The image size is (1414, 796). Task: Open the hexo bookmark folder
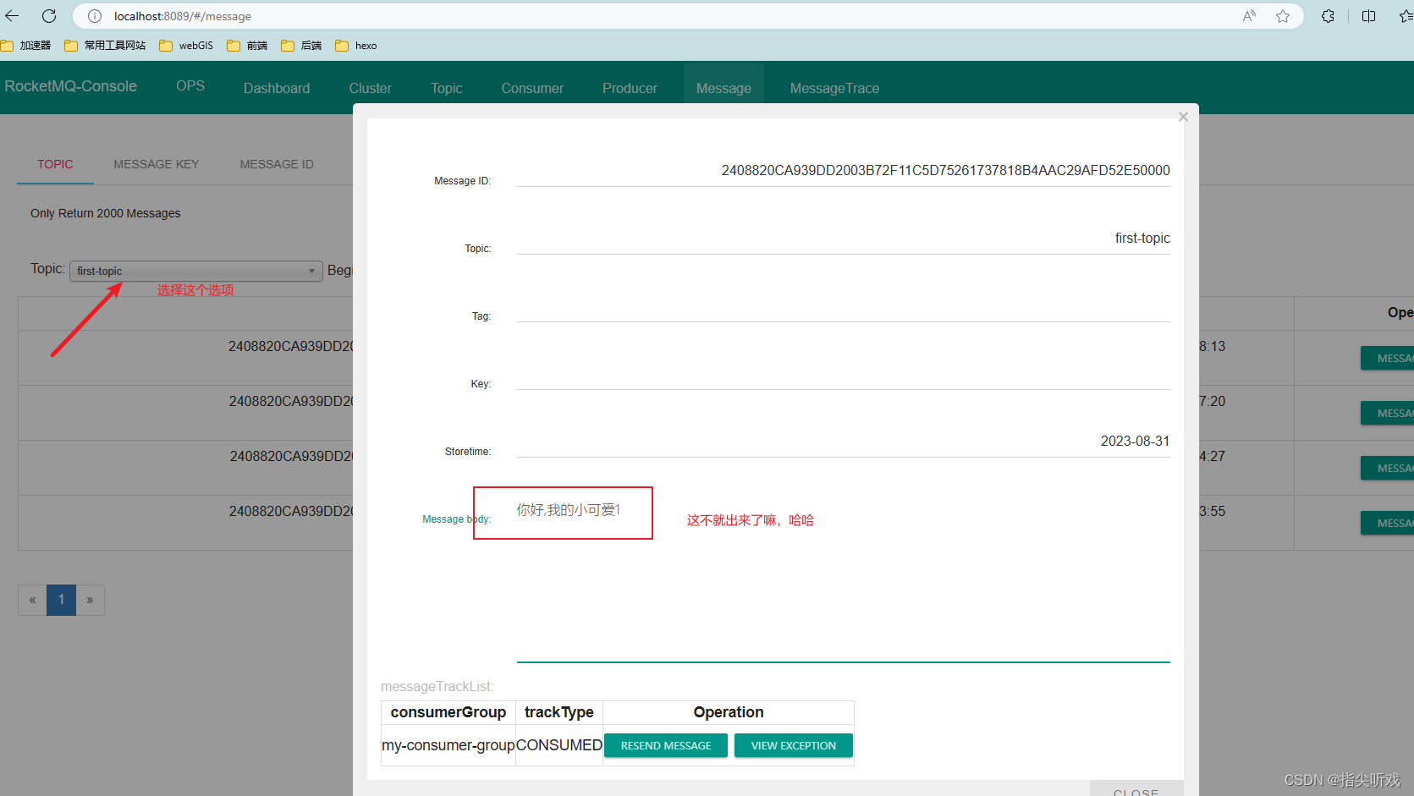point(355,46)
